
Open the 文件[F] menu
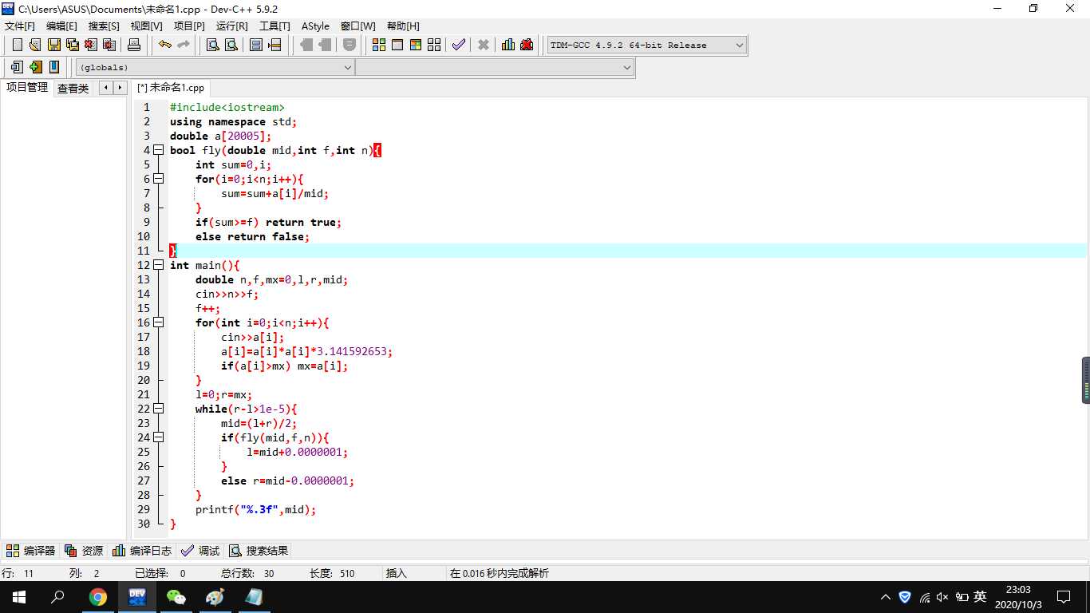pyautogui.click(x=20, y=26)
